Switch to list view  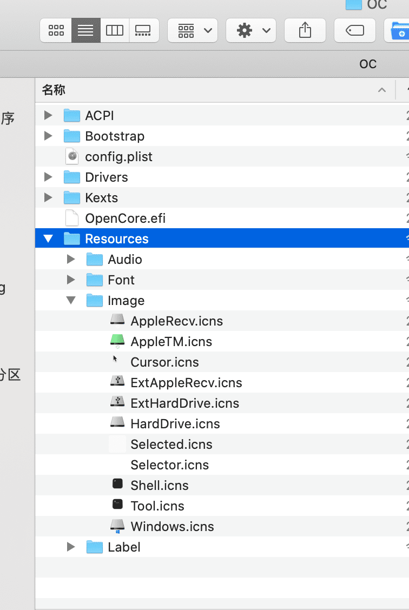(x=85, y=30)
